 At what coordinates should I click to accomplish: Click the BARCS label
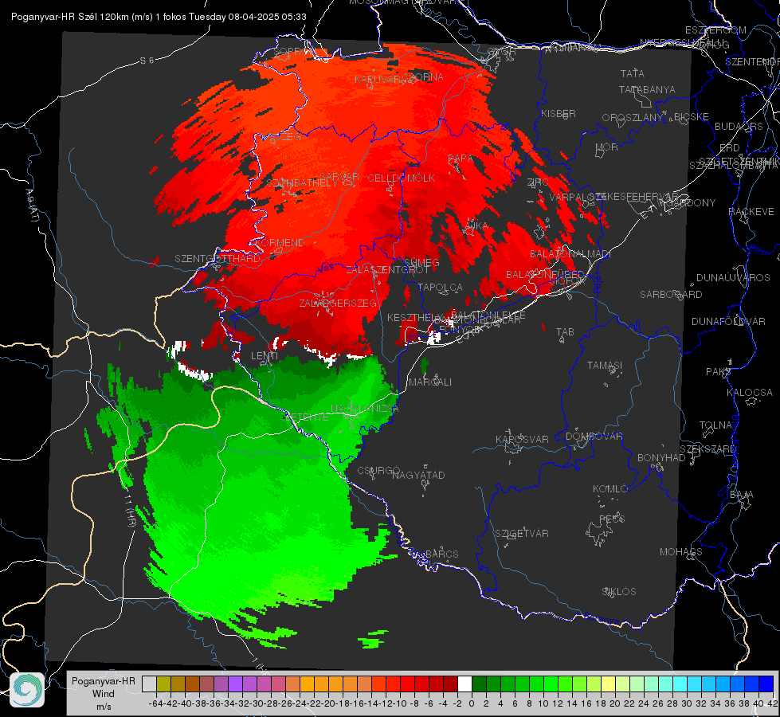441,554
